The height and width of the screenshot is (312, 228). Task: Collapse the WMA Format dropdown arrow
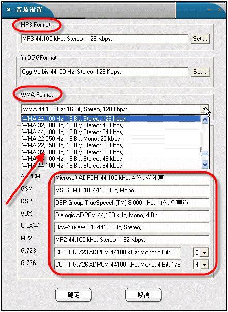204,109
